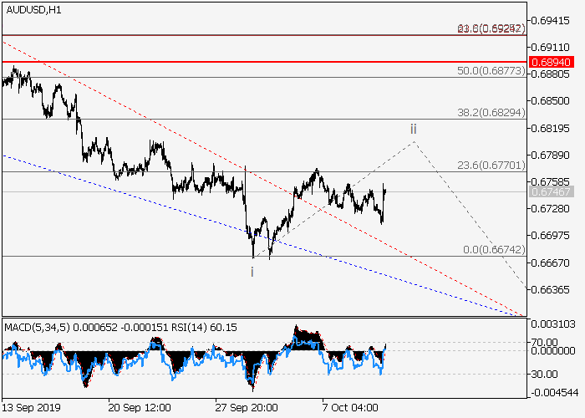This screenshot has height=418, width=585.
Task: Click the 0.003103 indicator scale value
Action: pyautogui.click(x=553, y=324)
